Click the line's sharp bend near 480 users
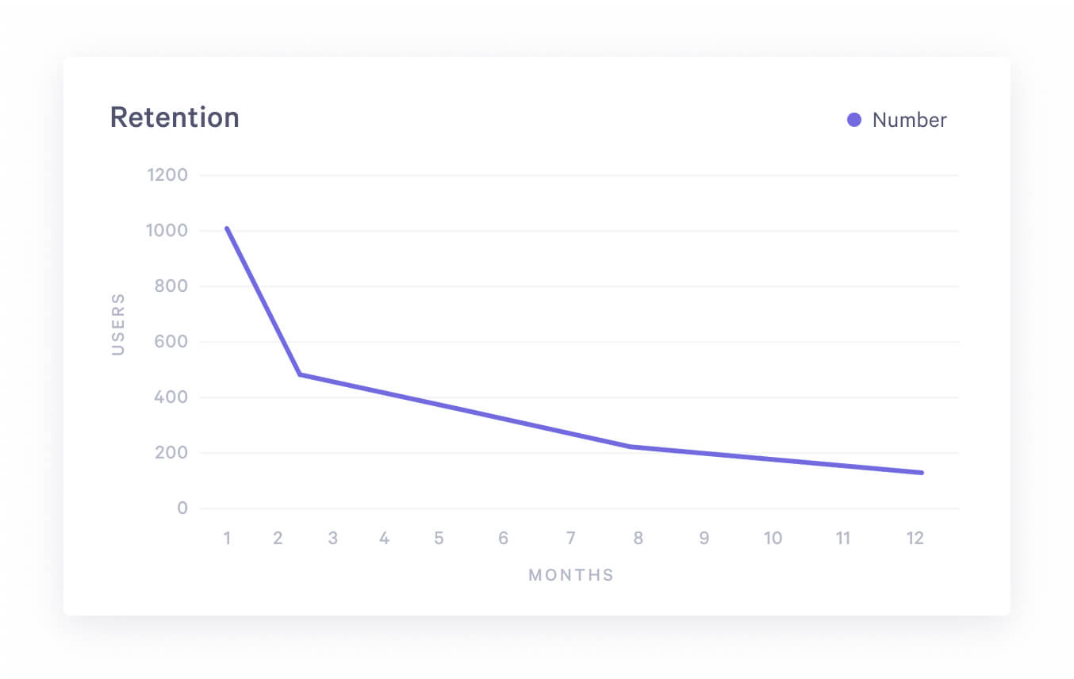The width and height of the screenshot is (1074, 679). pyautogui.click(x=300, y=374)
